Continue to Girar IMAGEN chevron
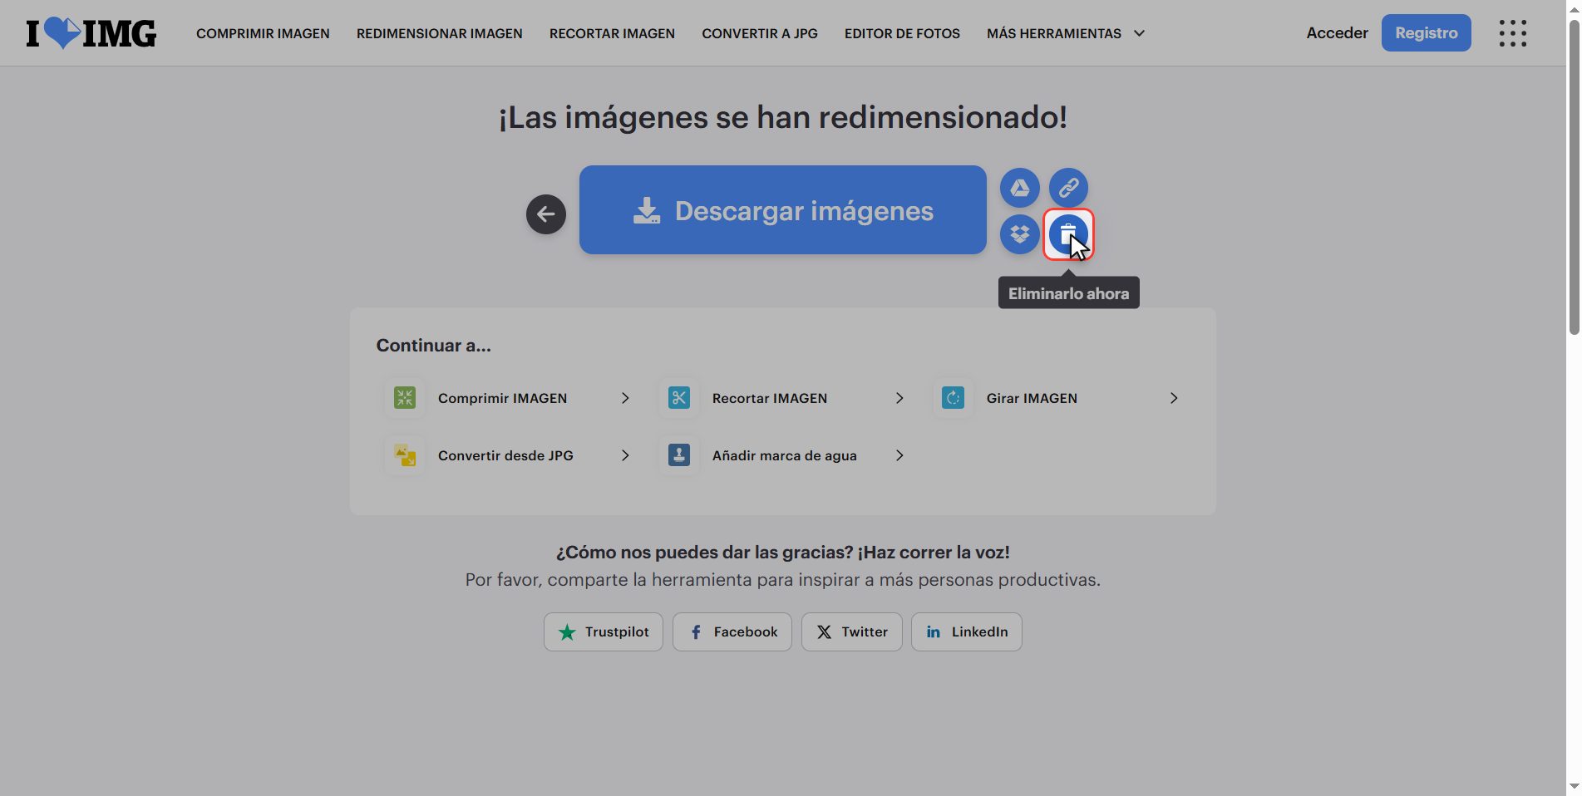Screen dimensions: 1582x796 (x=1174, y=398)
